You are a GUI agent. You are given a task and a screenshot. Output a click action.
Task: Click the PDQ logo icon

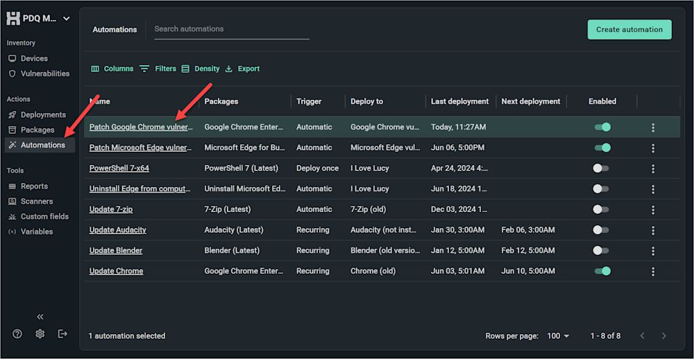pos(15,19)
